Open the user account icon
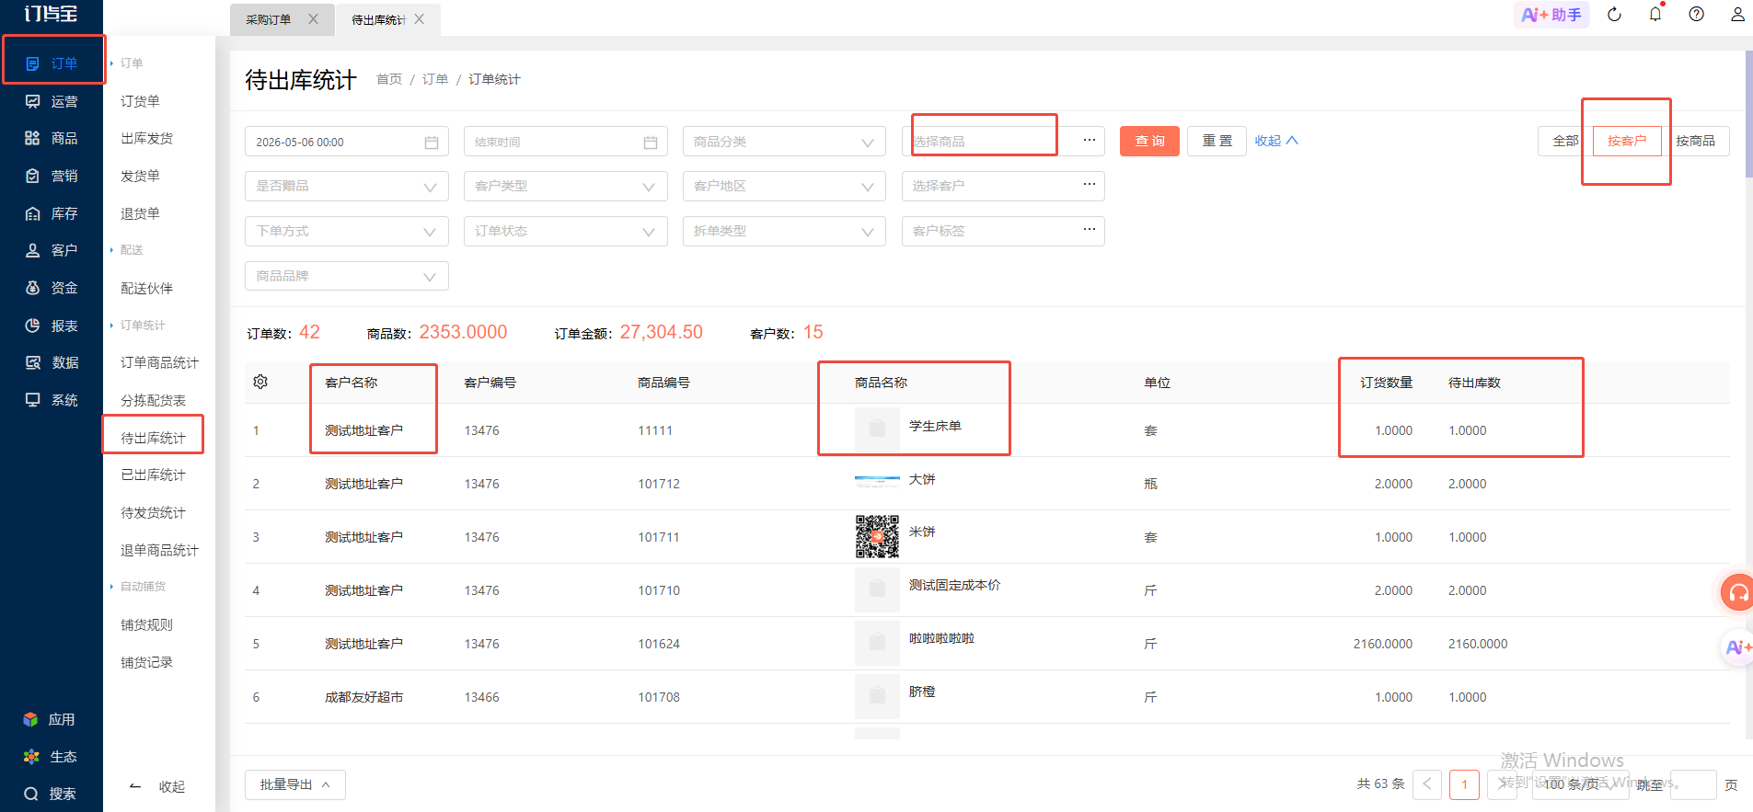The image size is (1753, 812). (1737, 15)
